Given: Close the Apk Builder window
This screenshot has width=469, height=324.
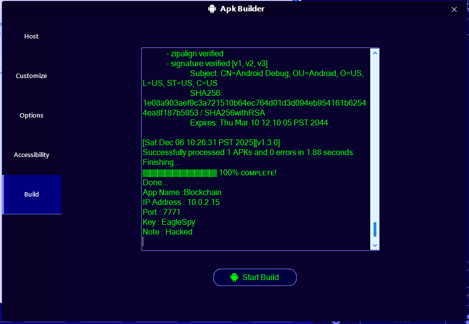Looking at the screenshot, I should click(x=454, y=9).
